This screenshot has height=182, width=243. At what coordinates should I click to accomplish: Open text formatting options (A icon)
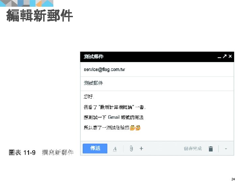point(115,149)
